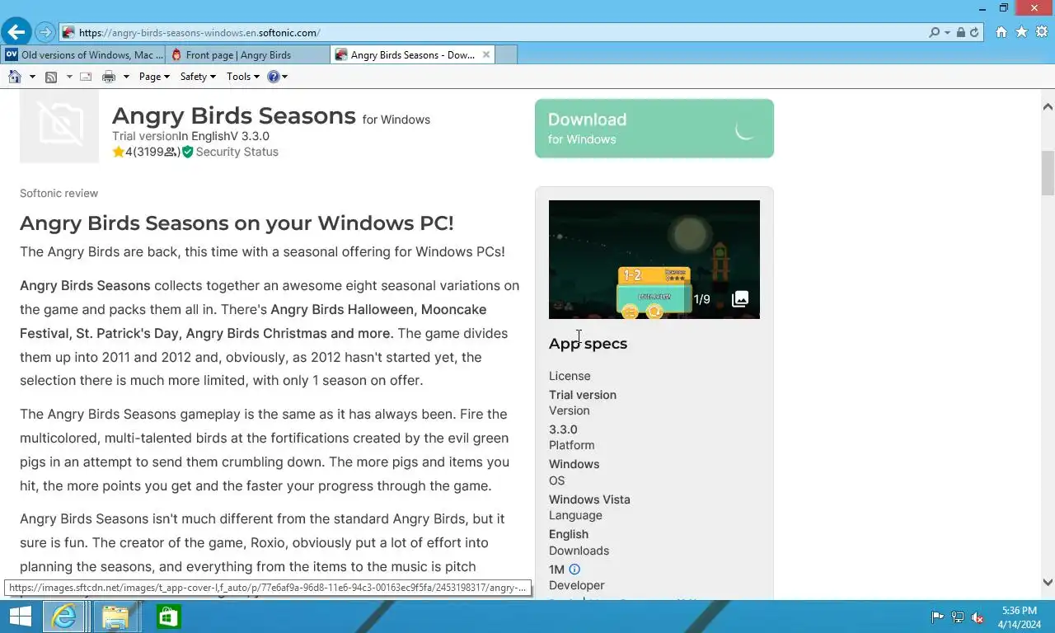Click the Softonic review label
Viewport: 1055px width, 633px height.
coord(59,193)
